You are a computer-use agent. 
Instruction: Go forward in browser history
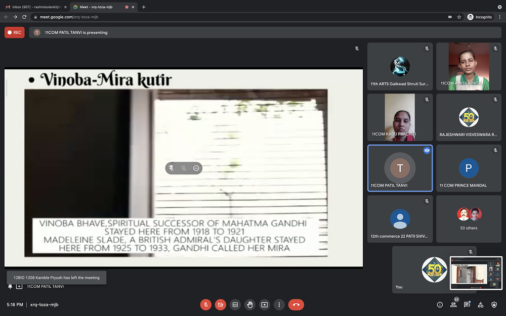[x=15, y=17]
